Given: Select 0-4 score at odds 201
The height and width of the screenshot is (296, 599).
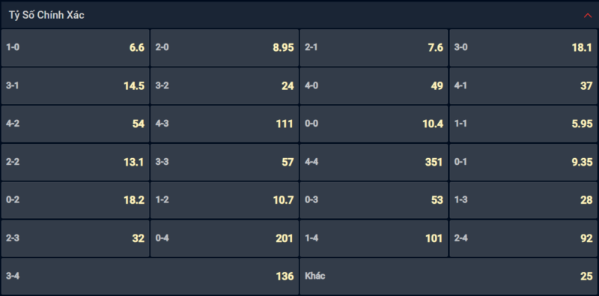Looking at the screenshot, I should click(x=225, y=238).
